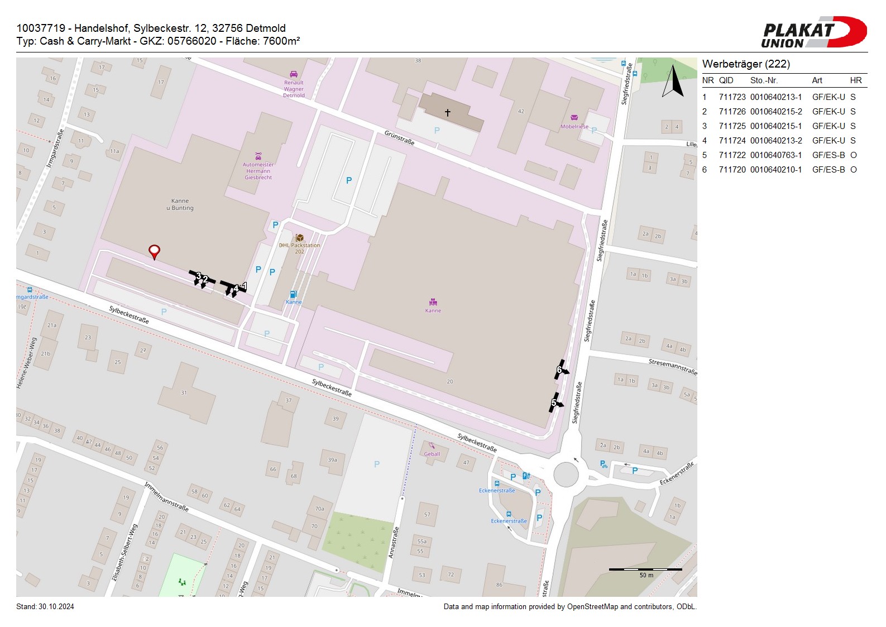The image size is (886, 627).
Task: Click the Automeister Hermann Giesbrecht icon
Action: (258, 156)
